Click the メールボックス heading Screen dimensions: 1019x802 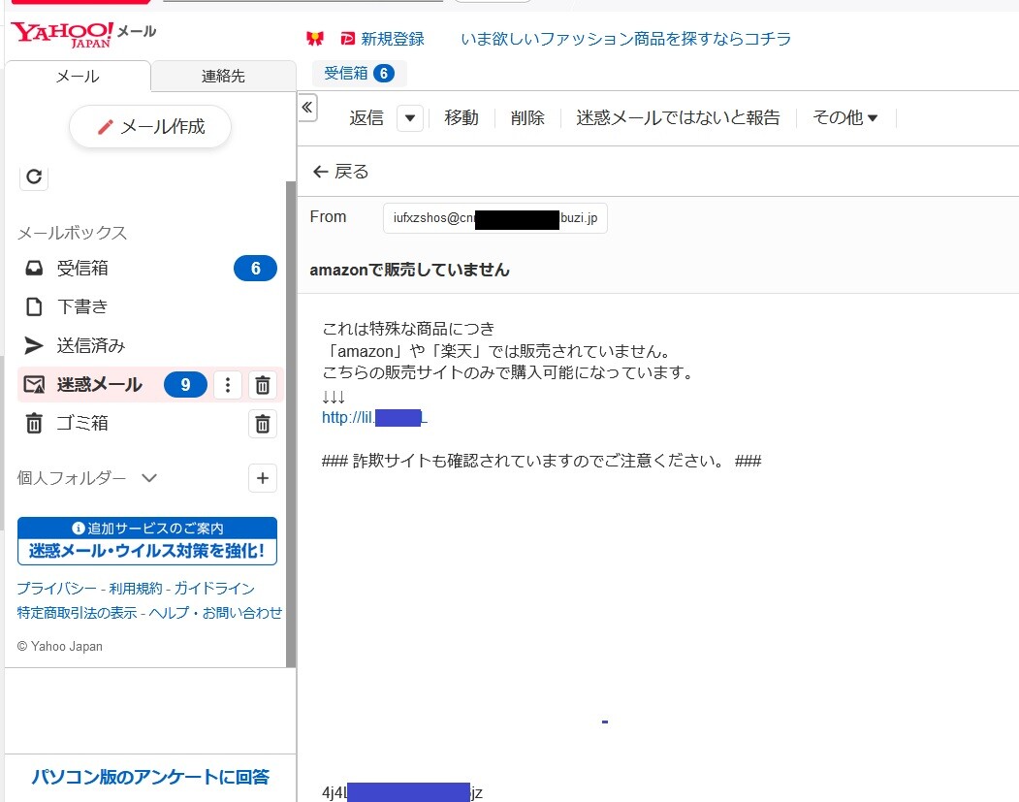click(x=72, y=233)
